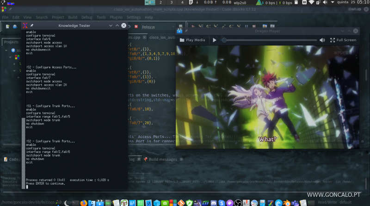Enter Full Screen in Dragon Player
Viewport: 370px width, 206px height.
click(x=343, y=40)
